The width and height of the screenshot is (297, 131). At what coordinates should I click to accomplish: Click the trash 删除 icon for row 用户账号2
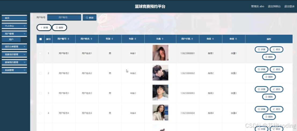[266, 77]
